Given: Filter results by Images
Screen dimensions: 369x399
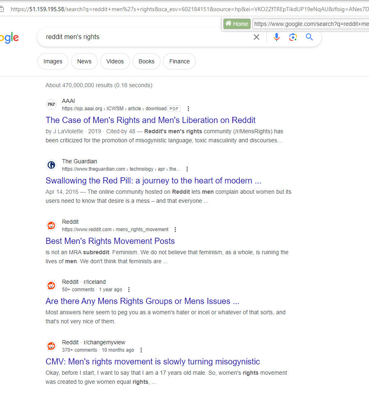Looking at the screenshot, I should point(53,61).
